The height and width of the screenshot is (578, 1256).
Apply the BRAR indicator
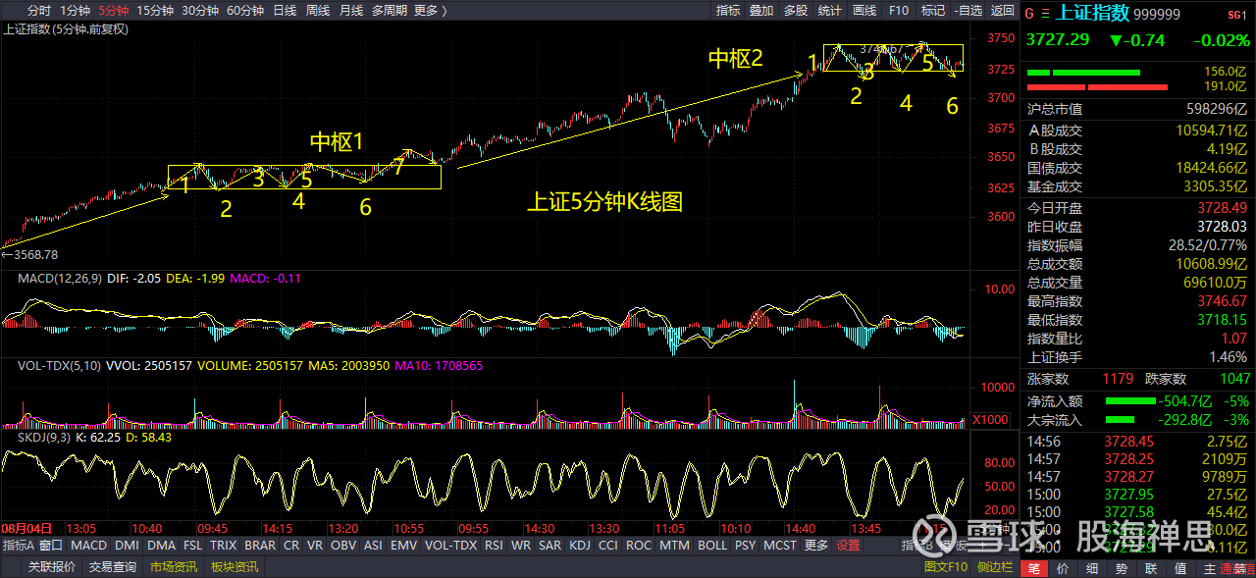(260, 546)
